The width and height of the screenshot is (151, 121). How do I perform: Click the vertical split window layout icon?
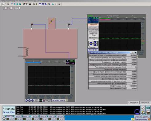pos(40,4)
